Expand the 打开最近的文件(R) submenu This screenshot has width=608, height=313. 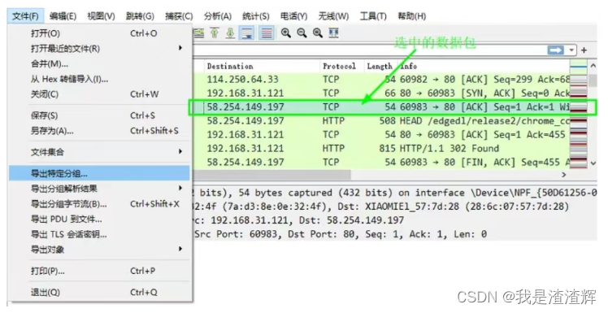(x=100, y=49)
